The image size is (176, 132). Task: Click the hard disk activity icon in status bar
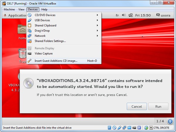(x=109, y=128)
